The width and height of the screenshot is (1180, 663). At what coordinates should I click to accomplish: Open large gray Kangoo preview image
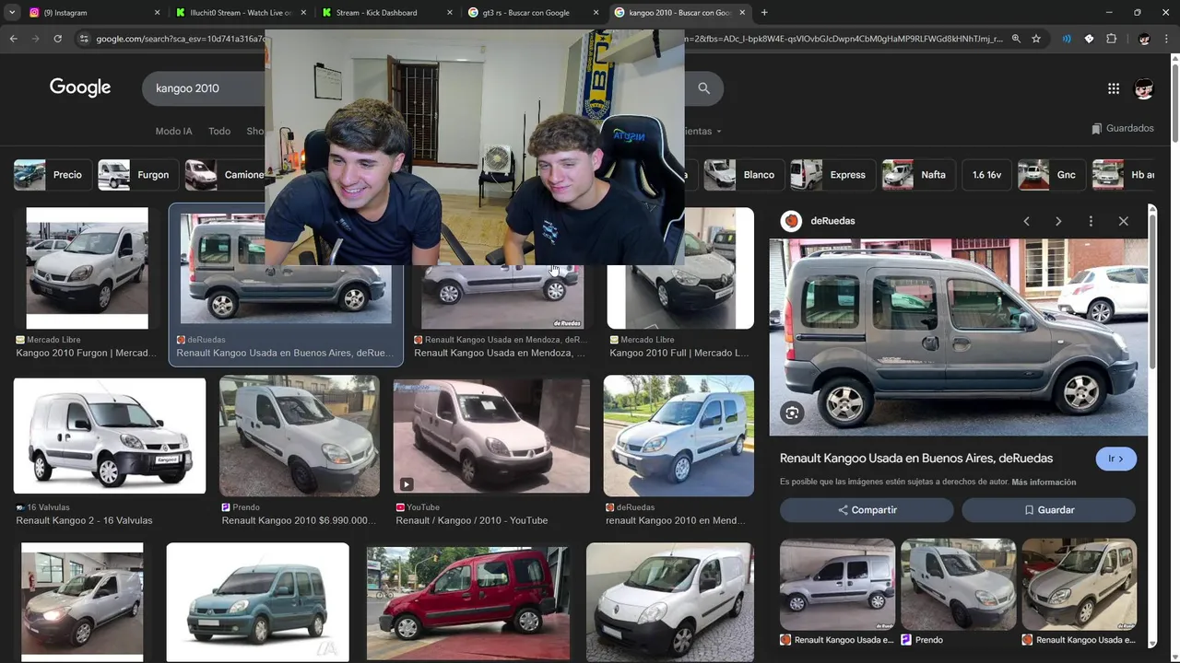[959, 337]
